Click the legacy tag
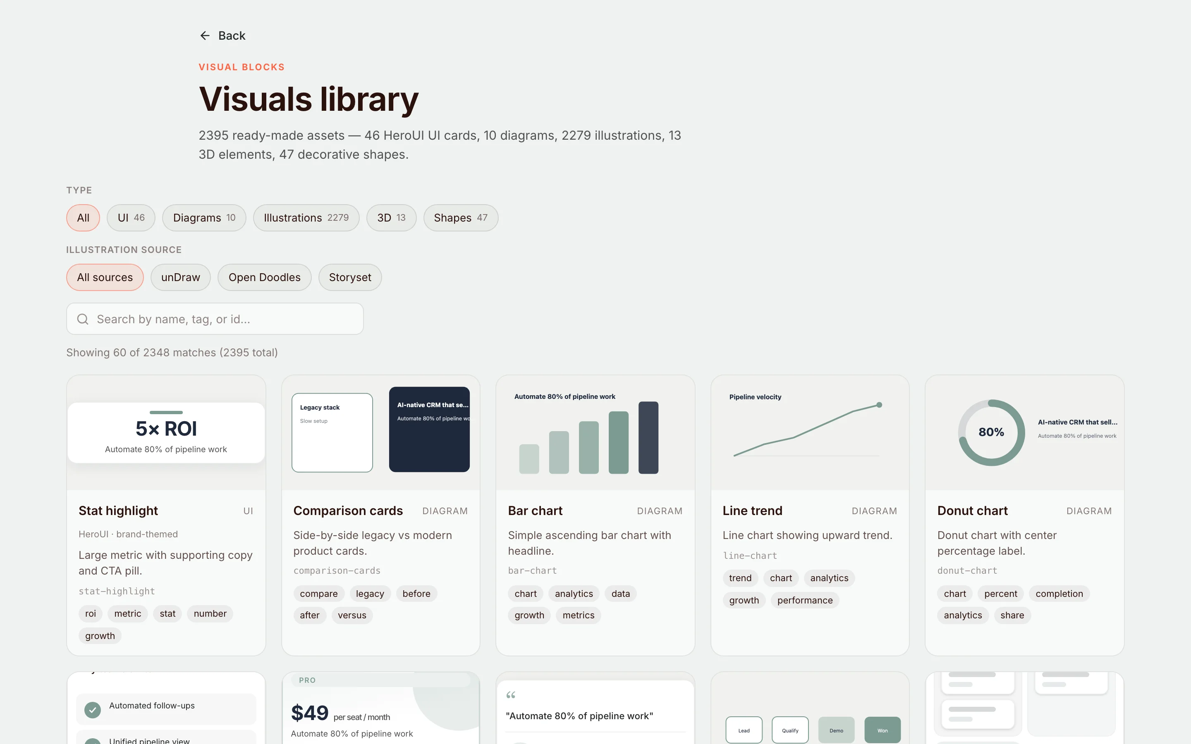Image resolution: width=1191 pixels, height=744 pixels. (370, 594)
